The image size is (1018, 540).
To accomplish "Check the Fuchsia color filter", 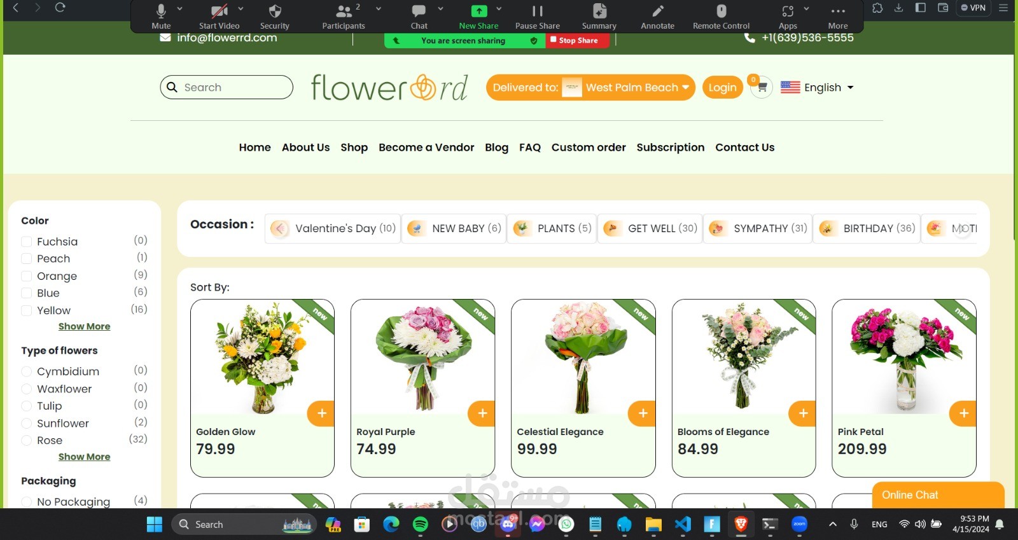I will coord(27,242).
